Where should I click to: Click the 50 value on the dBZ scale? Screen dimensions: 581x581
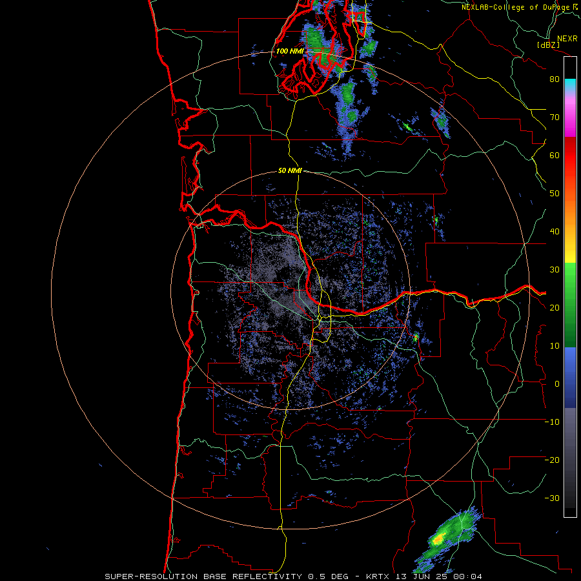tap(555, 194)
